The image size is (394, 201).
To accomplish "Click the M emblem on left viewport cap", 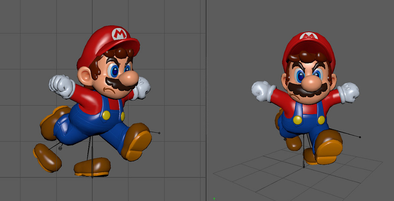I will click(x=120, y=34).
